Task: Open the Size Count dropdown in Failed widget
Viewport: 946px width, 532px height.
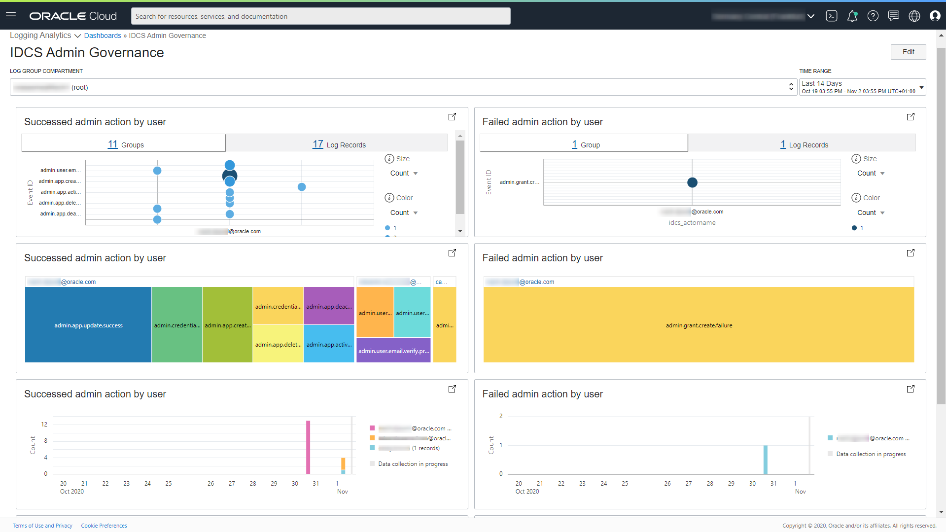Action: click(x=871, y=174)
